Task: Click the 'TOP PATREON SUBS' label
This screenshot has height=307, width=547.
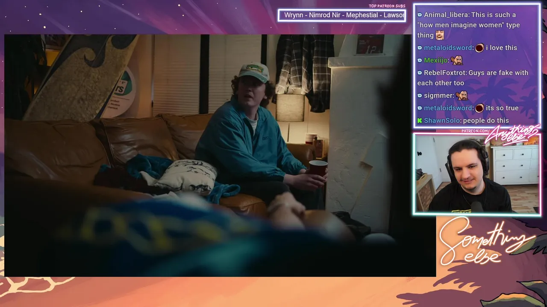Action: click(387, 6)
